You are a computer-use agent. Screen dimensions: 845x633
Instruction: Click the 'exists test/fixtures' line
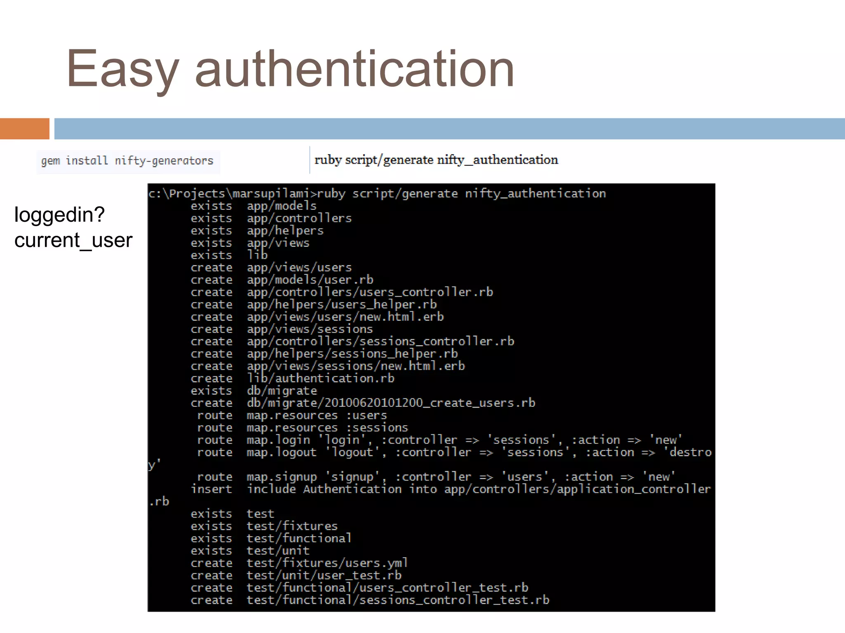264,526
